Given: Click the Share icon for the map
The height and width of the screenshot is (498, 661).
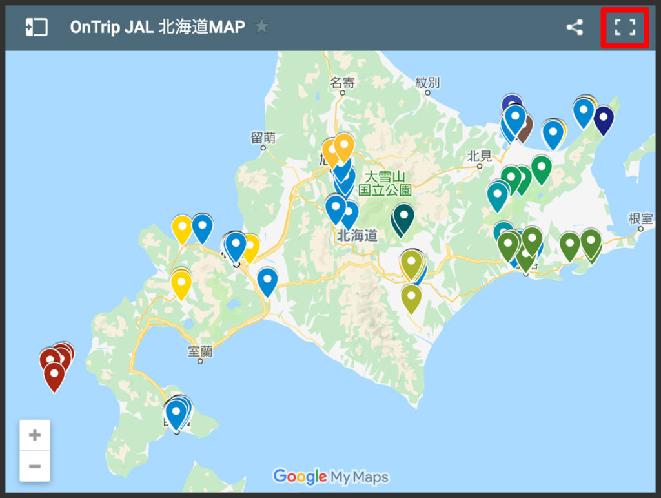Looking at the screenshot, I should click(x=575, y=27).
